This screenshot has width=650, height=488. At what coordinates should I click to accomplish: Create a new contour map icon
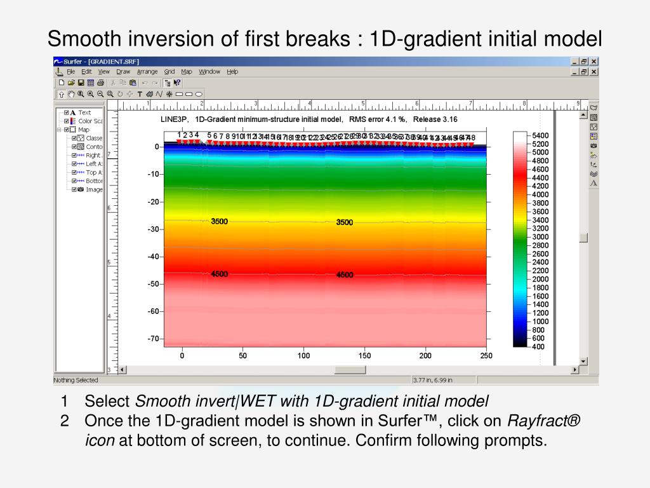[x=594, y=118]
